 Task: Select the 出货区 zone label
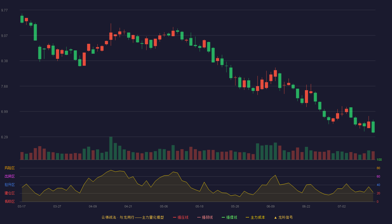click(x=10, y=176)
